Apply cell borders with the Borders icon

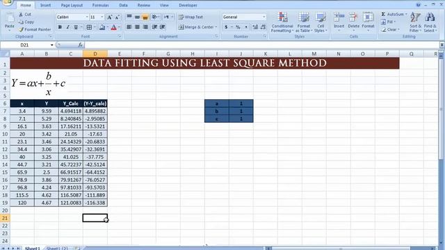(x=89, y=27)
